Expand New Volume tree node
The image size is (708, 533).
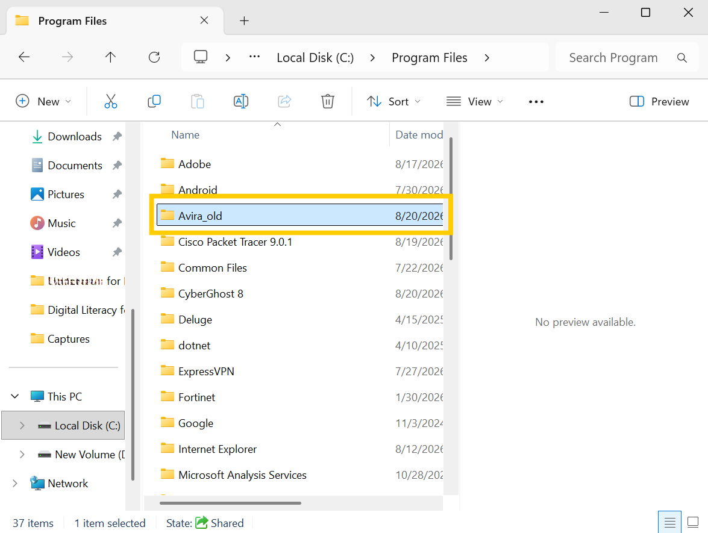point(22,454)
